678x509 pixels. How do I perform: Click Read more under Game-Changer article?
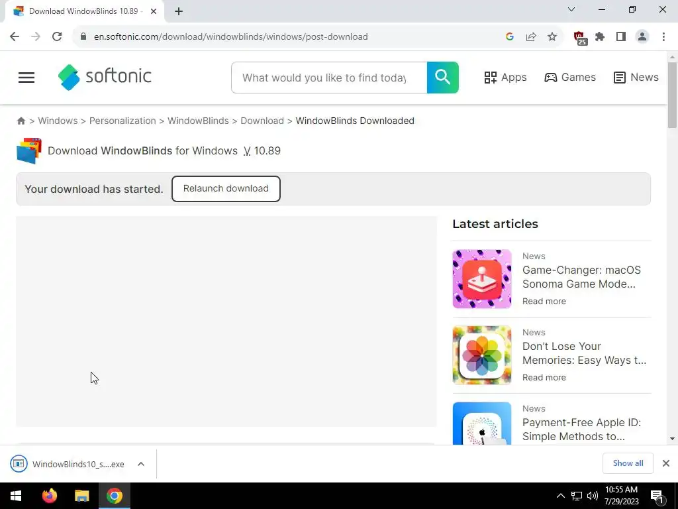click(544, 302)
